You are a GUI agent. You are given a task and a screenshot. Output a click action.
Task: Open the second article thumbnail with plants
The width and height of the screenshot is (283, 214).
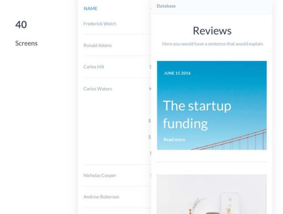pos(211,194)
